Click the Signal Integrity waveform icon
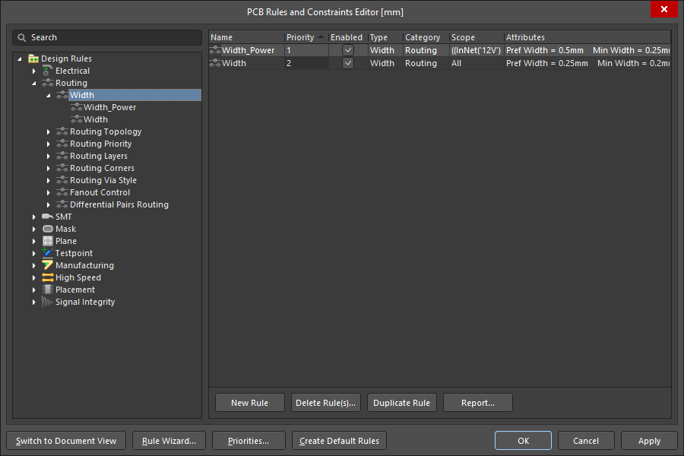The width and height of the screenshot is (684, 456). click(x=48, y=302)
